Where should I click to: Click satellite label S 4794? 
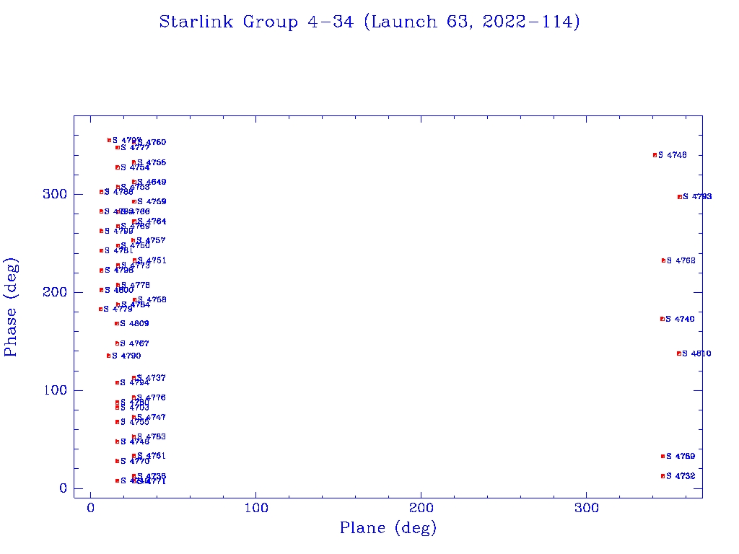(x=135, y=382)
